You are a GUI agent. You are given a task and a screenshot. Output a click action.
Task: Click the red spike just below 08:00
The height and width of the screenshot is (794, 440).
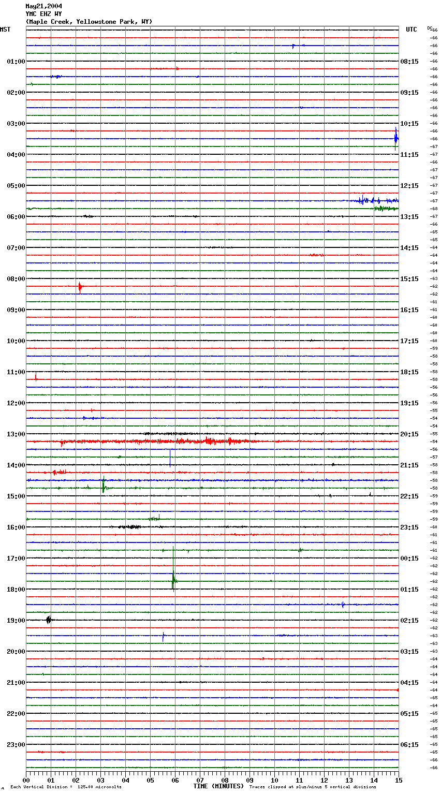(x=80, y=287)
